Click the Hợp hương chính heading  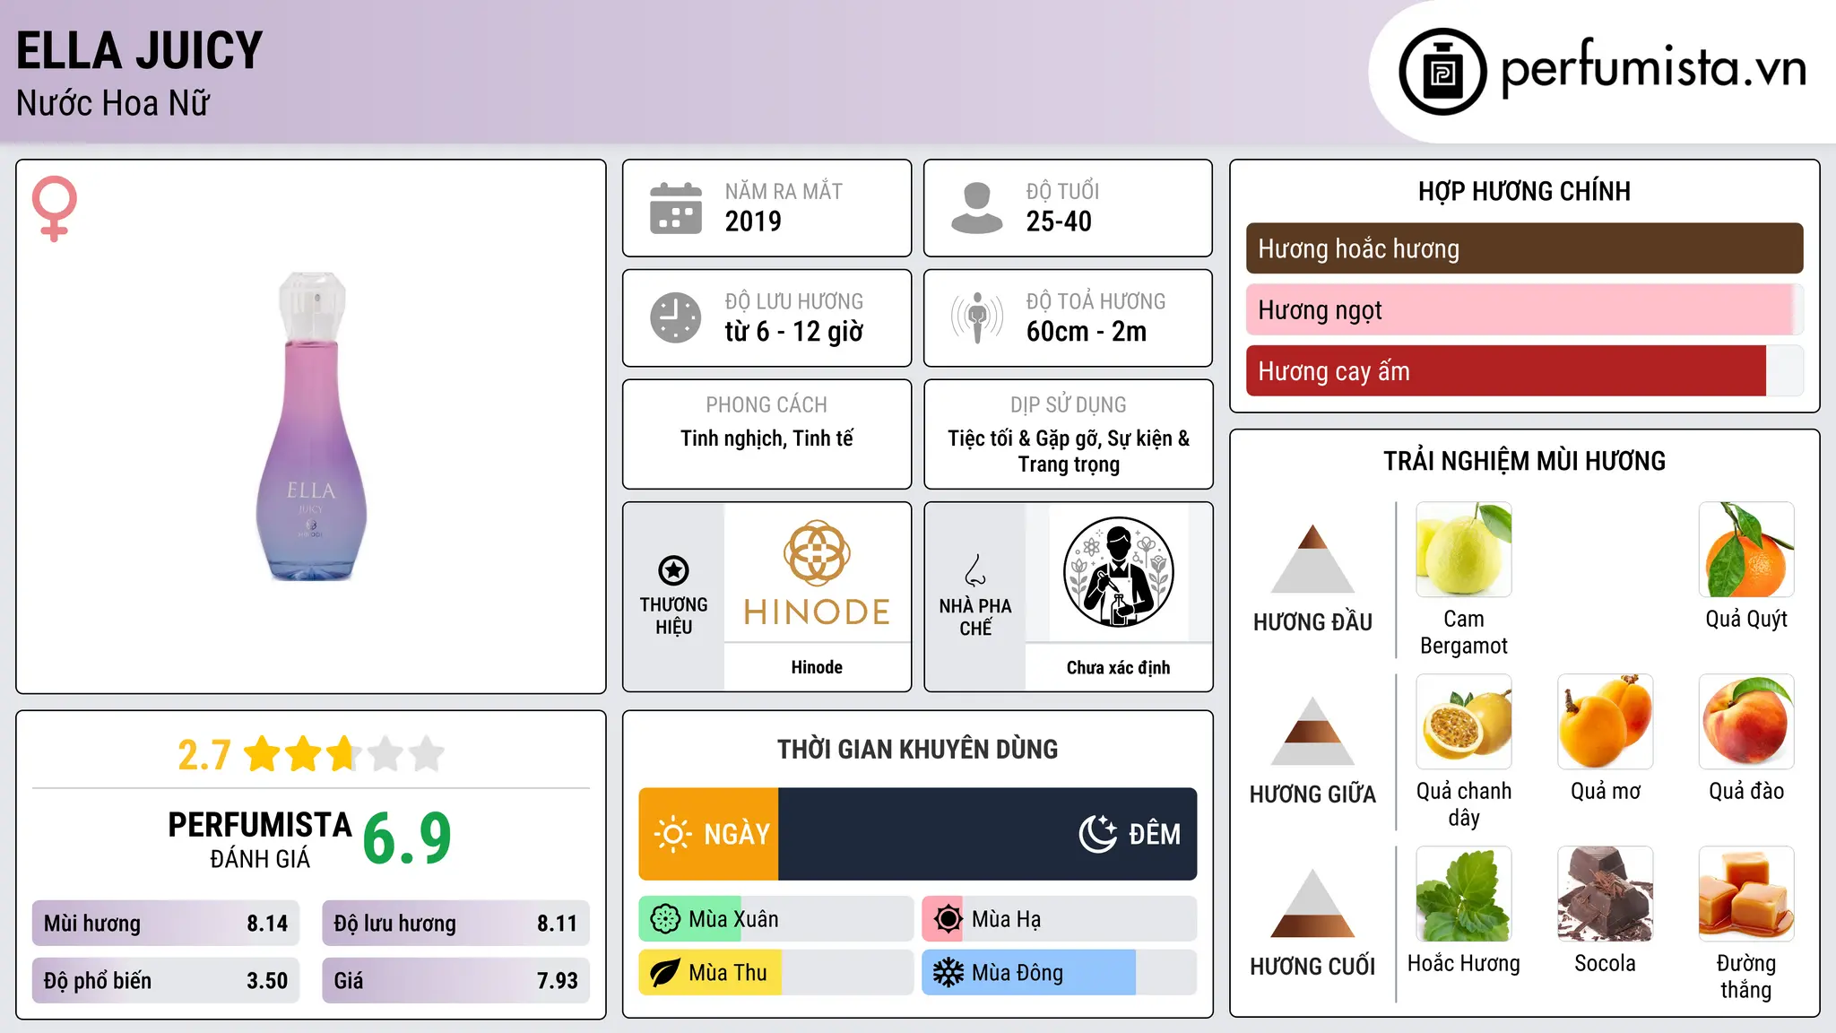[x=1524, y=191]
